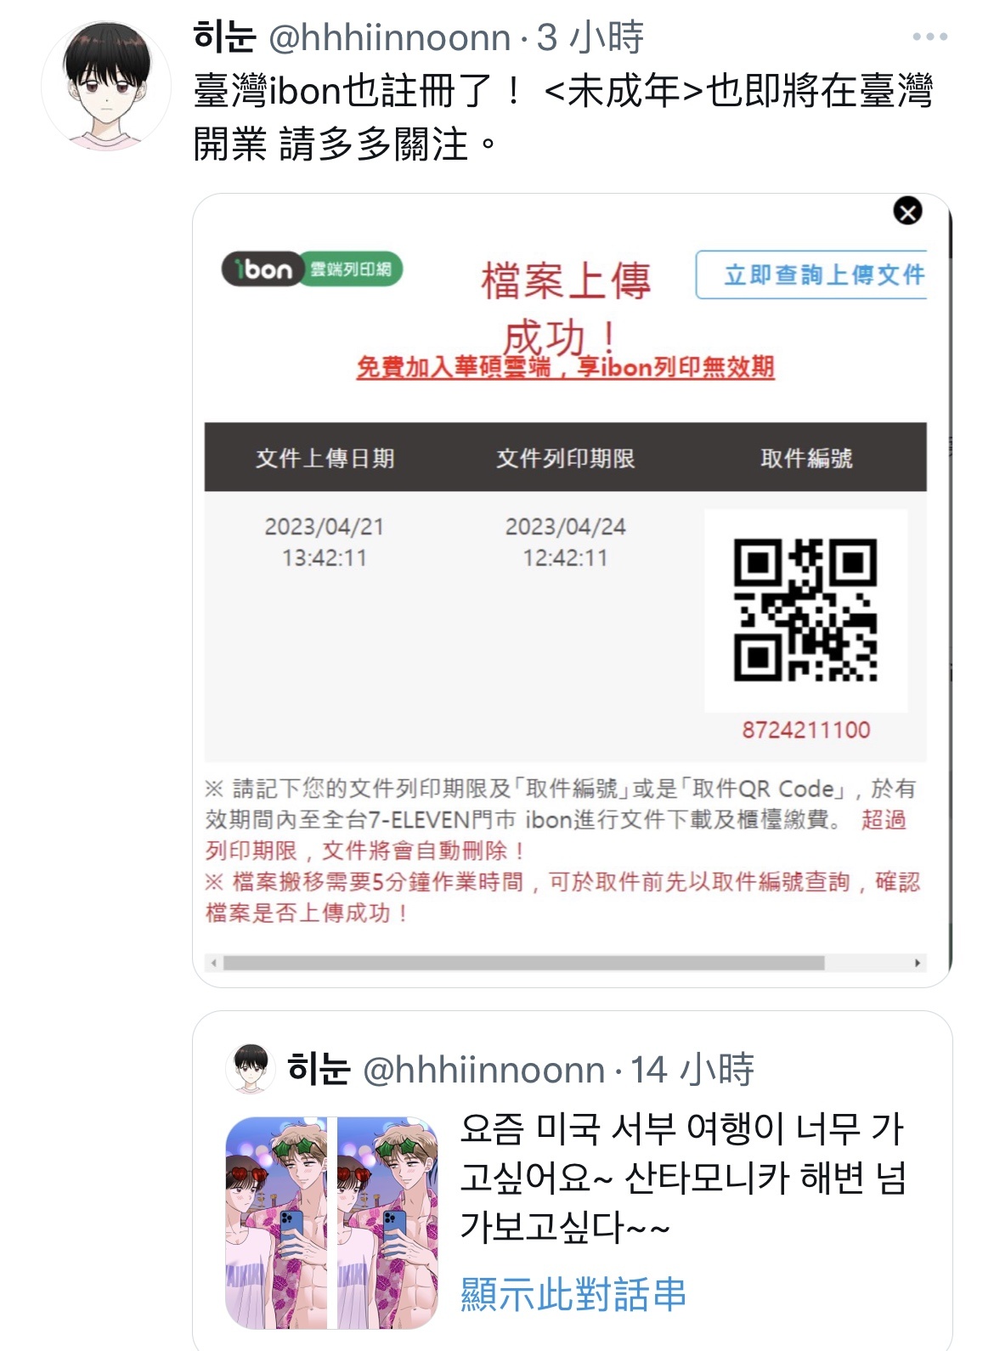Open the quoted tweet's Korean text
The width and height of the screenshot is (994, 1351).
[683, 1178]
